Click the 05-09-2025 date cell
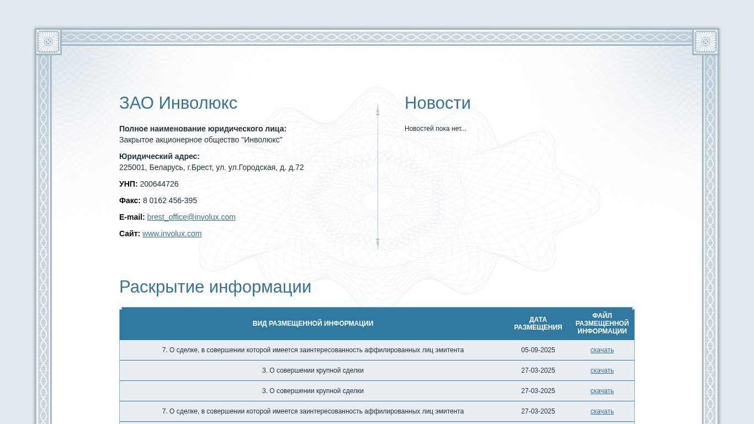The width and height of the screenshot is (754, 424). (x=538, y=350)
